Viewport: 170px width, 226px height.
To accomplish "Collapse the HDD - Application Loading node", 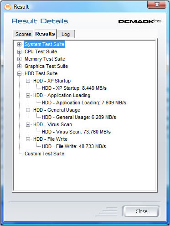I will [x=28, y=95].
